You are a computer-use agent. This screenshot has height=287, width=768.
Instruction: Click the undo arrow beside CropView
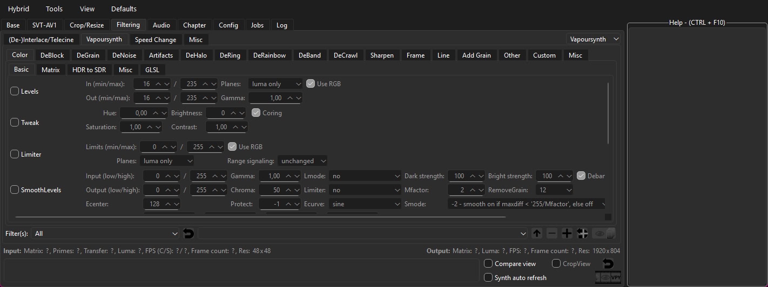[608, 263]
